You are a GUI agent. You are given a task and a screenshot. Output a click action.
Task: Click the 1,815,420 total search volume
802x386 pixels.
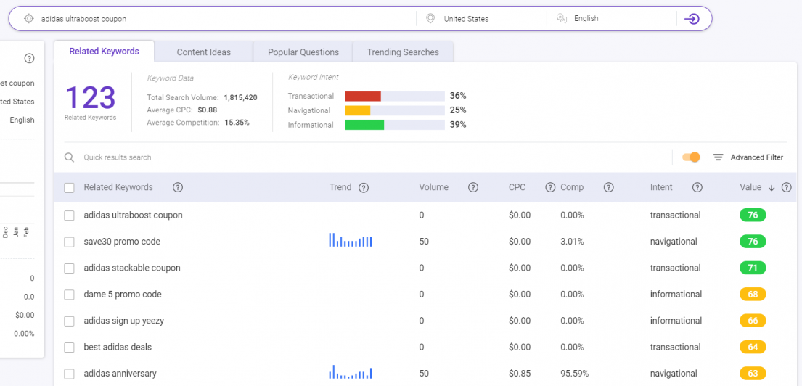point(240,98)
